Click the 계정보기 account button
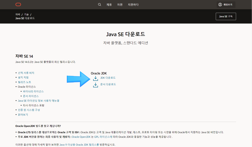 coord(226,4)
